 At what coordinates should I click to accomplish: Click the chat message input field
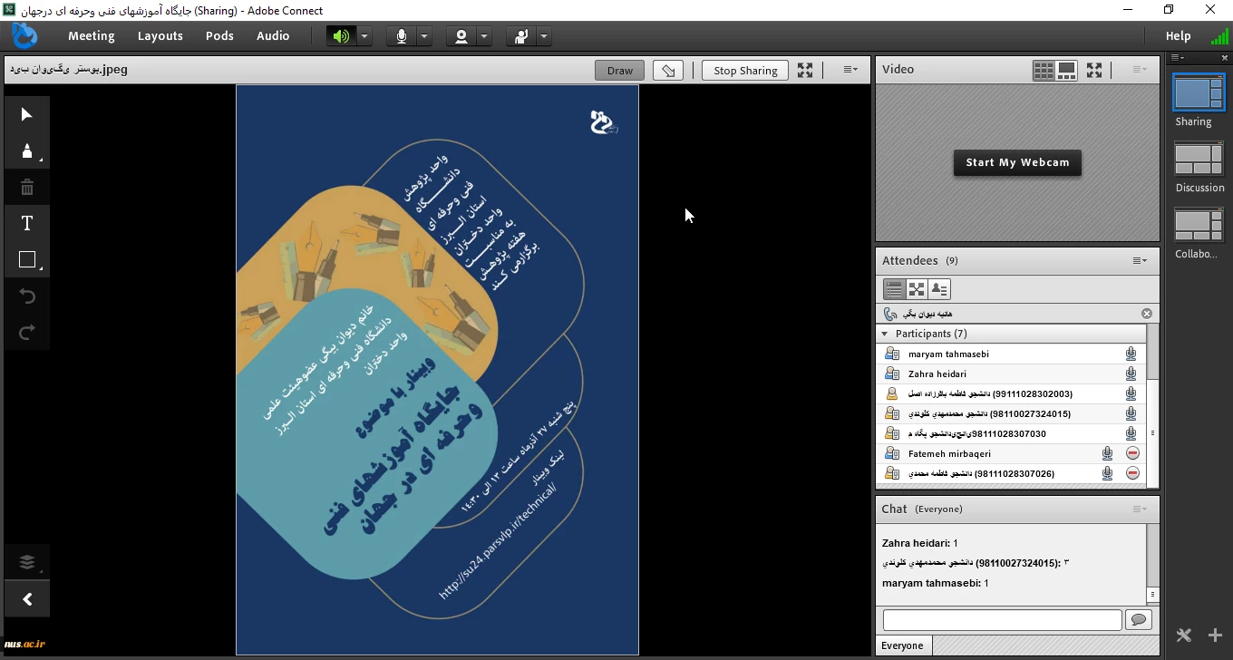(x=1002, y=620)
